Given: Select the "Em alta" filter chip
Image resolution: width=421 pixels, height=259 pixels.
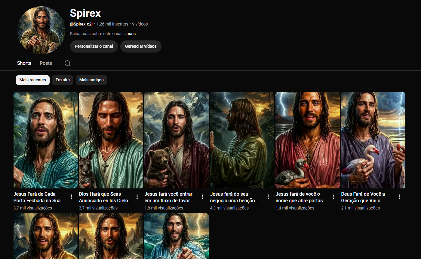Looking at the screenshot, I should click(63, 80).
